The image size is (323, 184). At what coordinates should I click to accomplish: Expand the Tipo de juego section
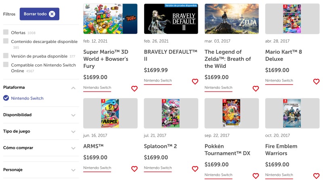[x=73, y=131]
